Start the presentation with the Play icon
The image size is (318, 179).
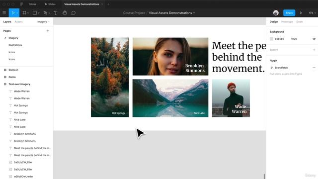tap(301, 13)
